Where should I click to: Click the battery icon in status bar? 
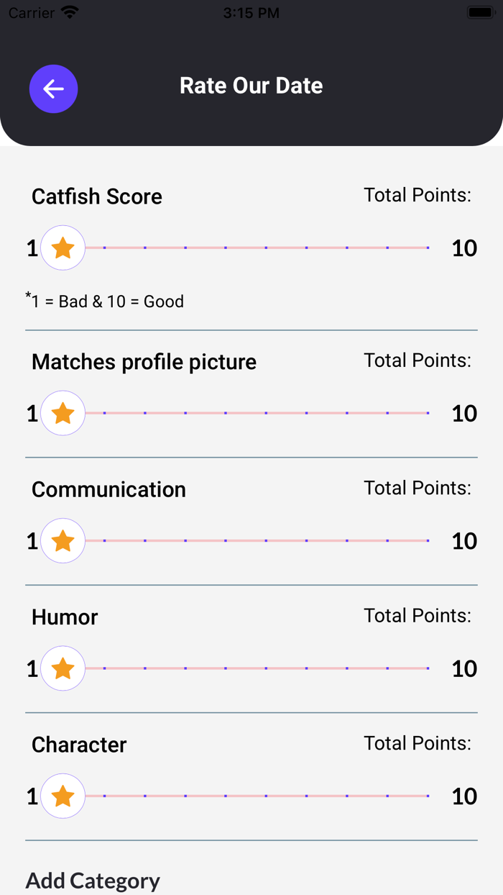pyautogui.click(x=480, y=13)
